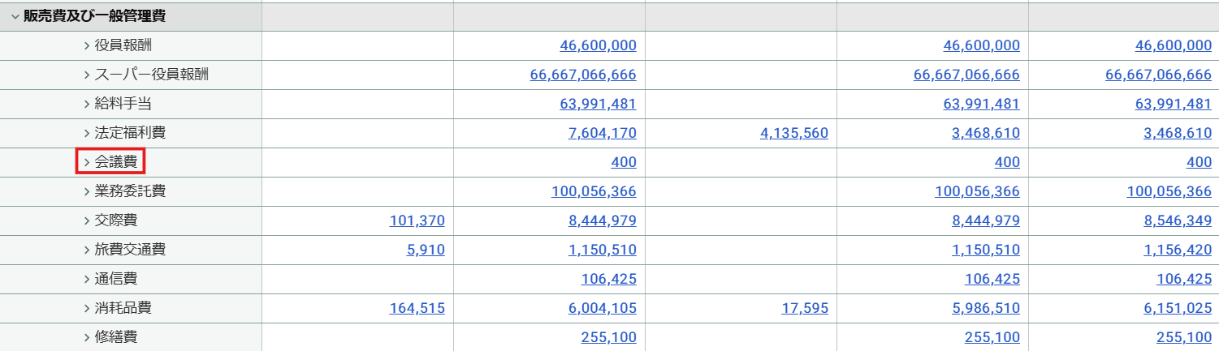Open the 5,986,510 amount link
Image resolution: width=1219 pixels, height=351 pixels.
[x=986, y=308]
